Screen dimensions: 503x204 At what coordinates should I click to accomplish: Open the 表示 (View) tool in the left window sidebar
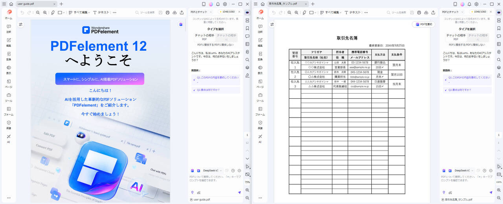pos(9,70)
